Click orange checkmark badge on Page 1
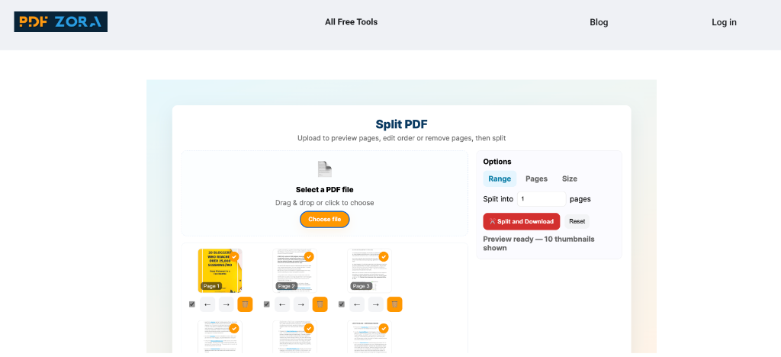The width and height of the screenshot is (781, 357). tap(234, 257)
